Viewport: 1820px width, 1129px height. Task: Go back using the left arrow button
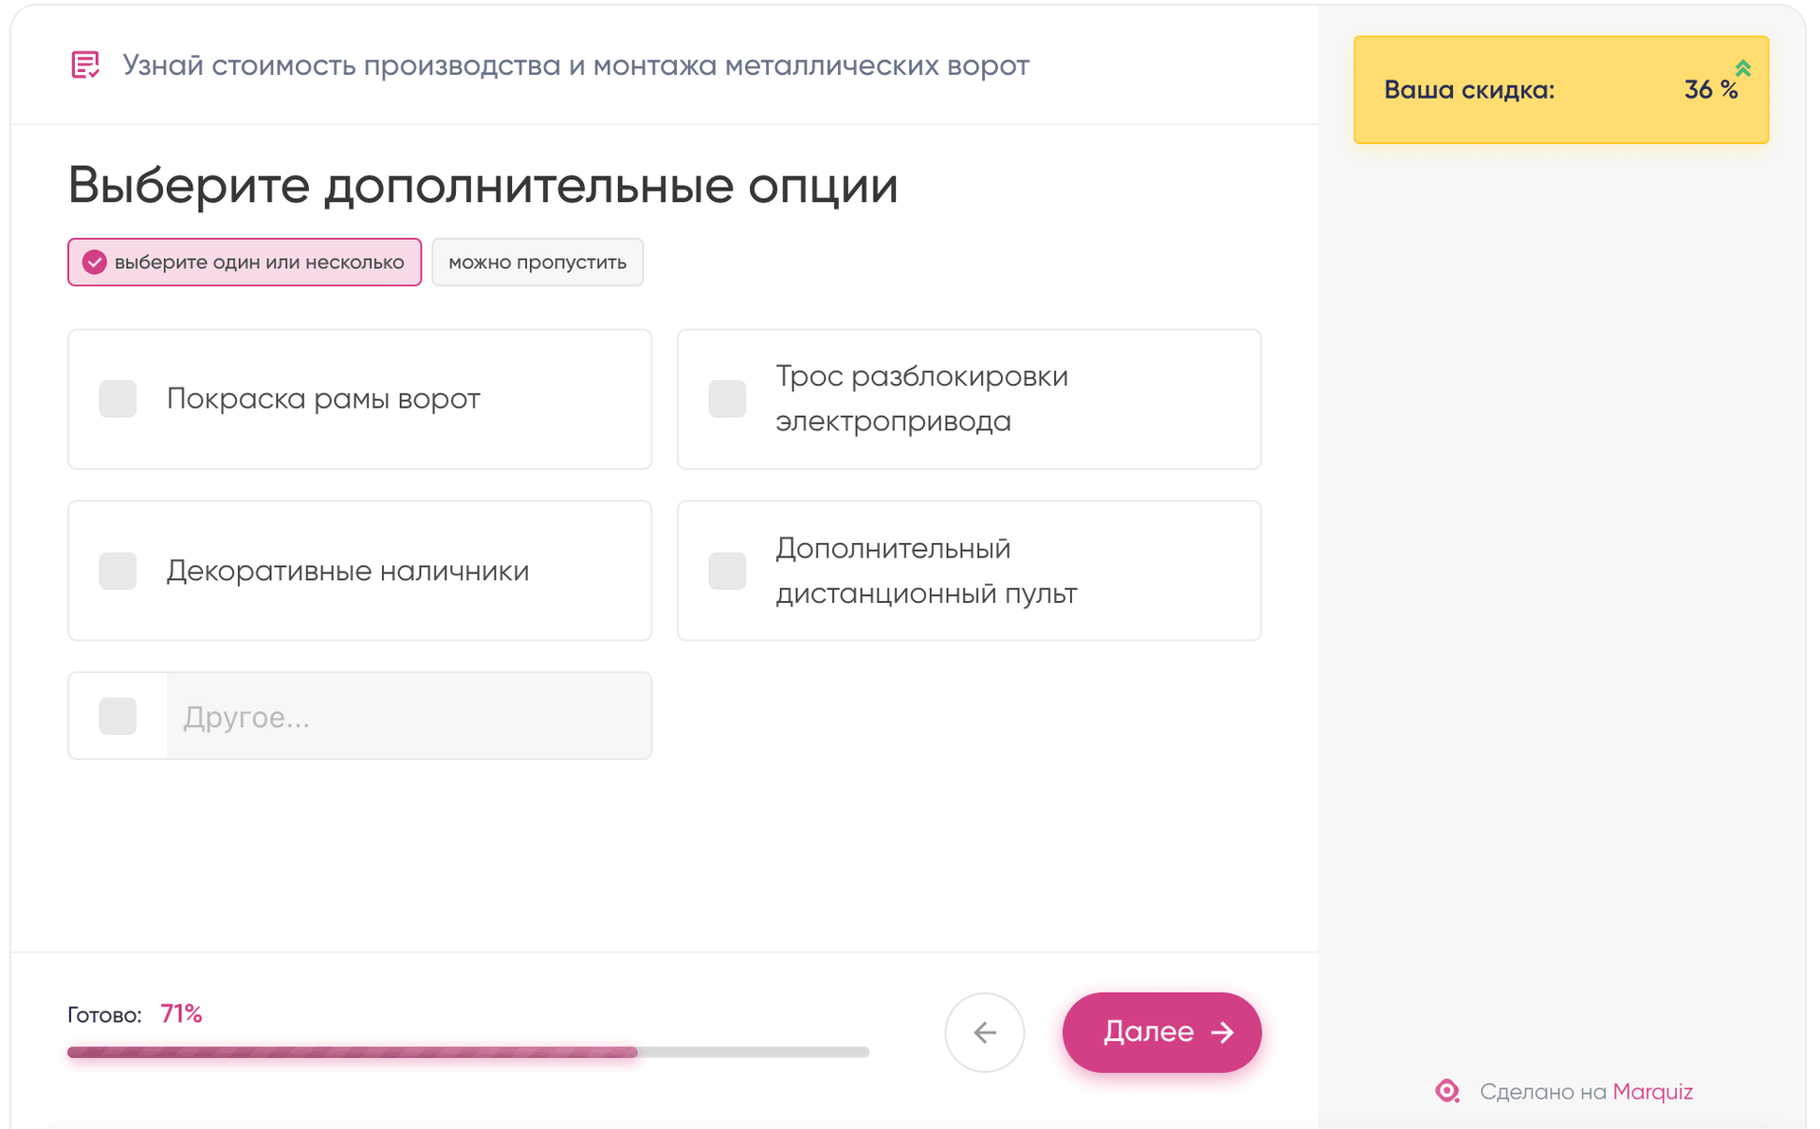(984, 1032)
